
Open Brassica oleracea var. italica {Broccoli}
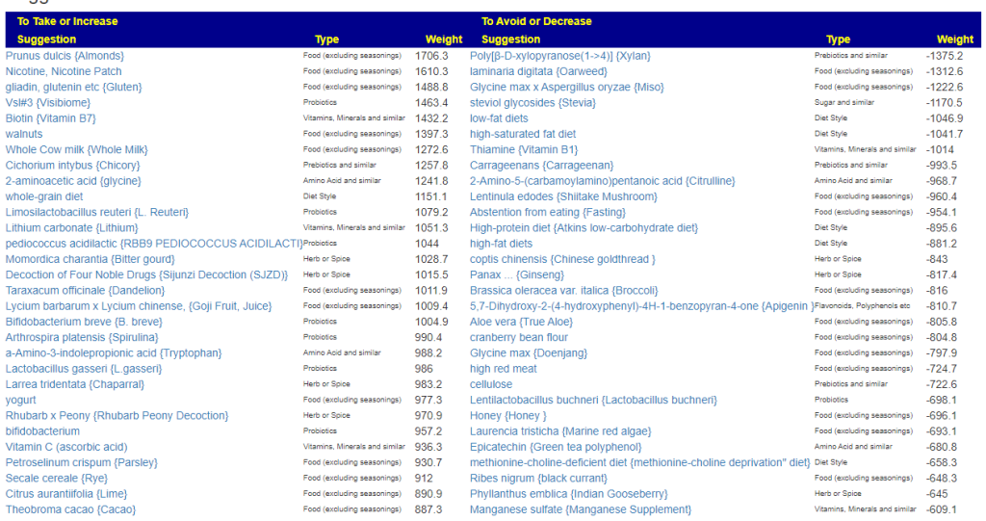(563, 291)
